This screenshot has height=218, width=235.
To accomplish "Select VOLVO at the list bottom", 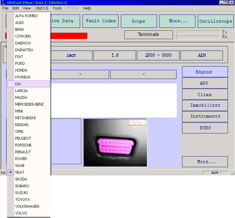I will coord(29,213).
